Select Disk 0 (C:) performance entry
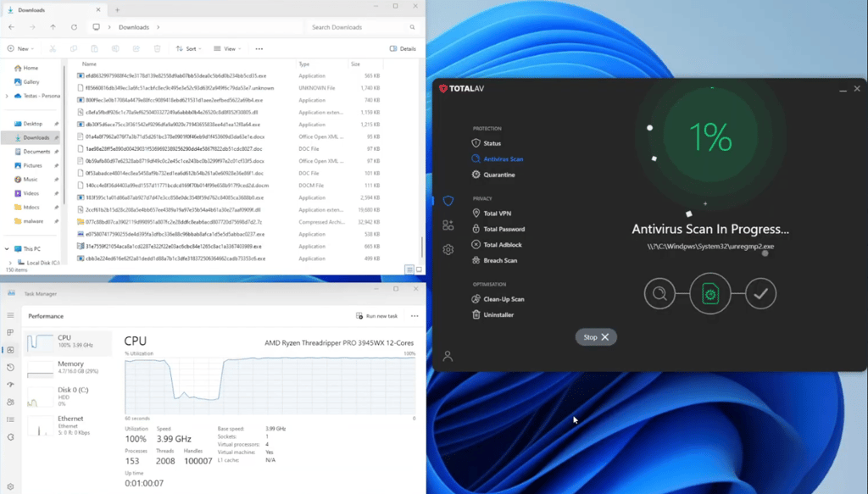Screen dimensions: 868x494 [68, 396]
